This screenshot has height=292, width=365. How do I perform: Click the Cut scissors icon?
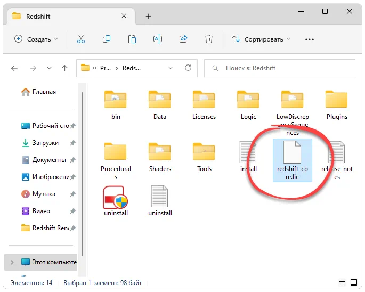81,39
